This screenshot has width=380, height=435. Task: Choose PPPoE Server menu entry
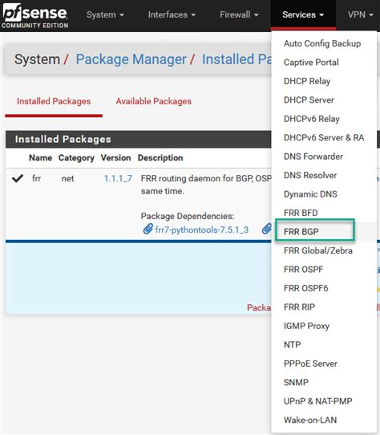pos(310,364)
